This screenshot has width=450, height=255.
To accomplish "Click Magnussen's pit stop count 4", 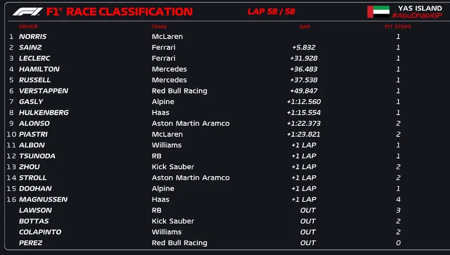I will coord(398,199).
